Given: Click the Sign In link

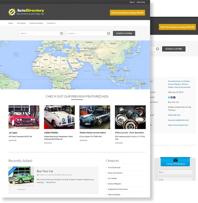Looking at the screenshot, I should (132, 2).
